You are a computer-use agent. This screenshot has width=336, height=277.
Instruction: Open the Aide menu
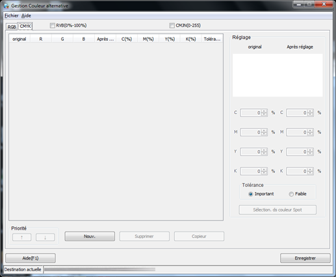click(26, 16)
